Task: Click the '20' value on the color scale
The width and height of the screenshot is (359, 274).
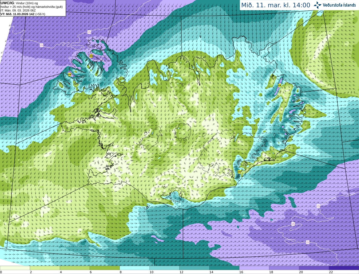Action: click(x=301, y=272)
